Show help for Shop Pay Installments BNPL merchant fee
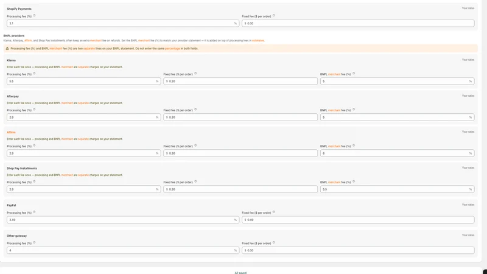 [x=354, y=181]
